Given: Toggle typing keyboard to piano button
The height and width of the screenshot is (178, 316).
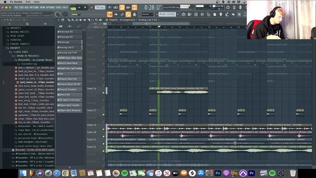Looking at the screenshot, I should (110, 14).
